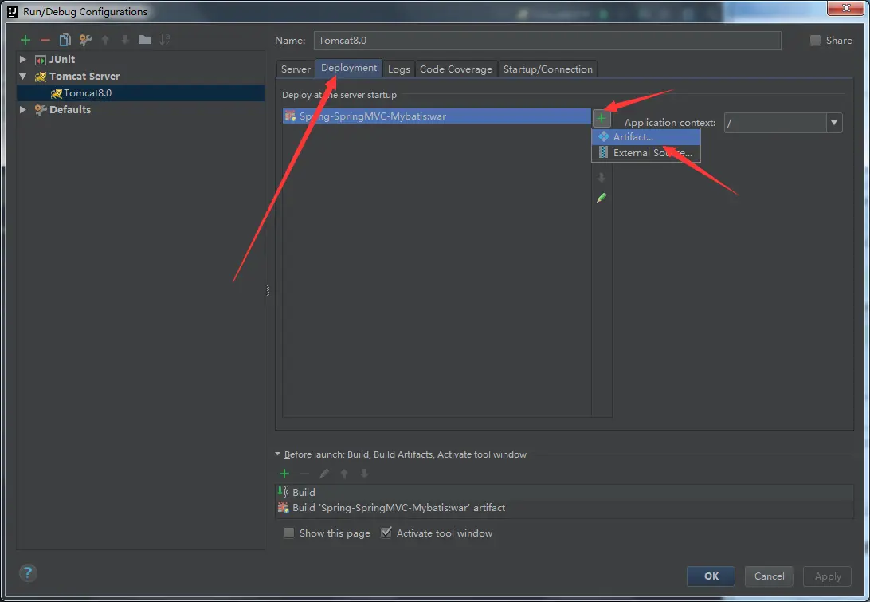Click the Cancel button

769,576
